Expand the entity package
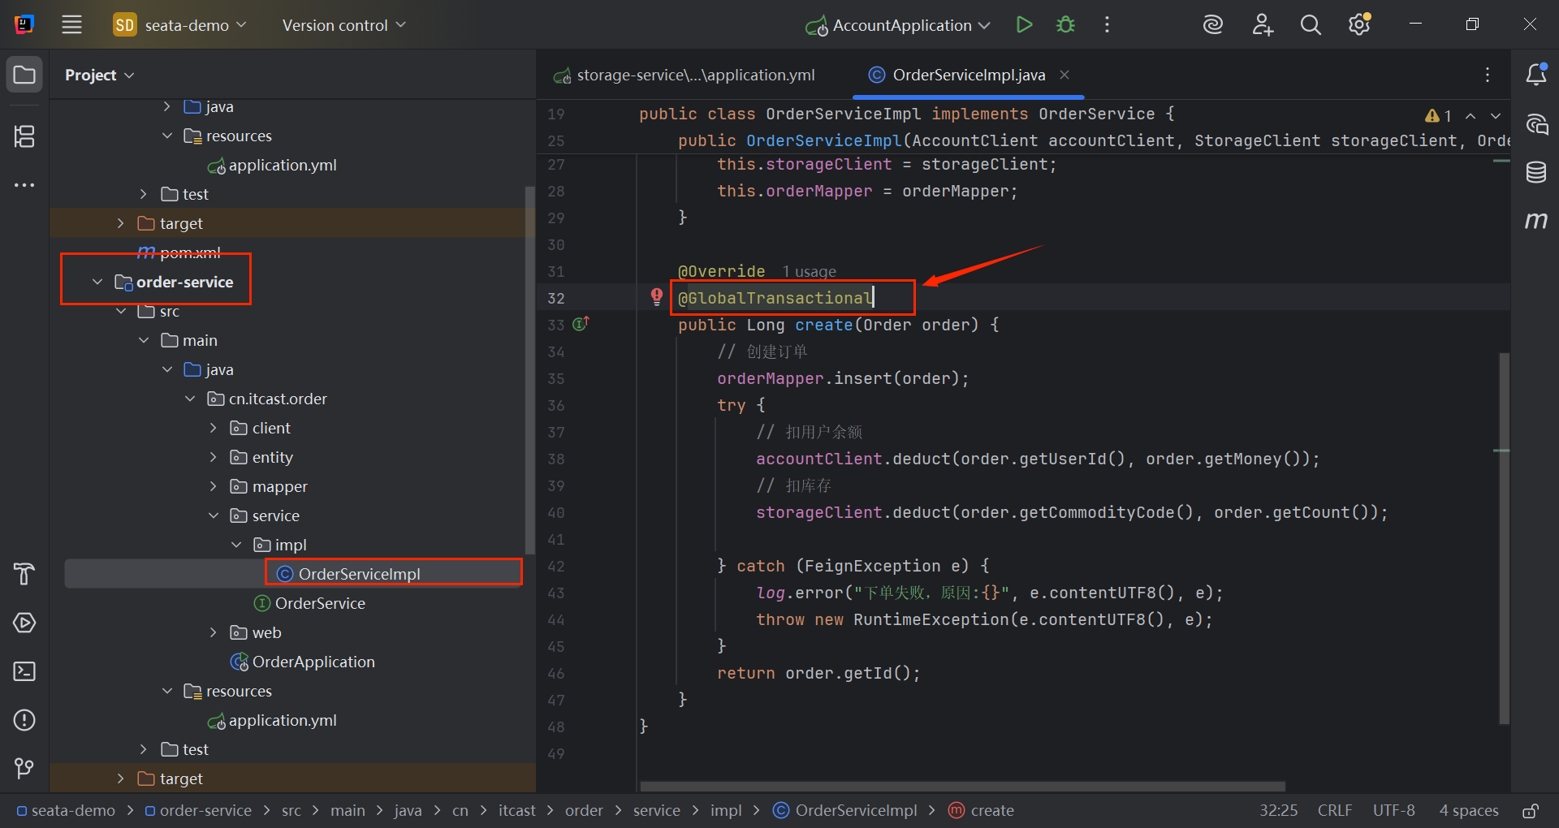This screenshot has width=1559, height=828. (214, 457)
